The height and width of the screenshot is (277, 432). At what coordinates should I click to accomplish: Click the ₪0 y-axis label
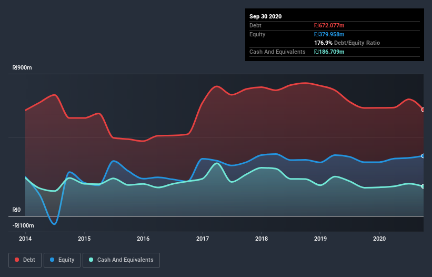click(x=16, y=210)
